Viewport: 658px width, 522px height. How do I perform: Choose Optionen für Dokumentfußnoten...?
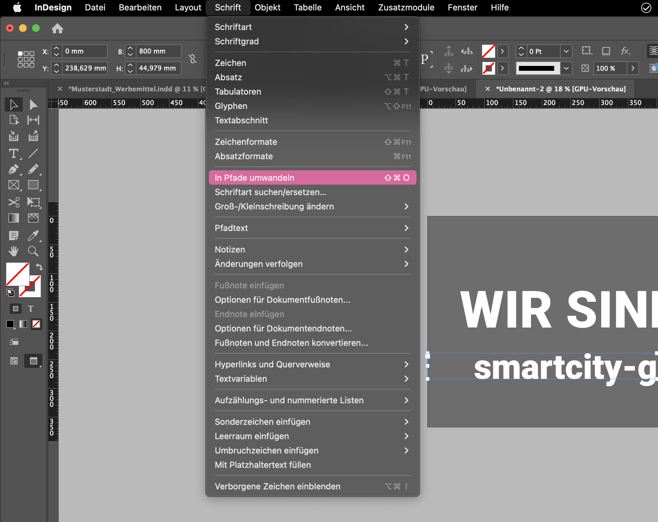312,300
